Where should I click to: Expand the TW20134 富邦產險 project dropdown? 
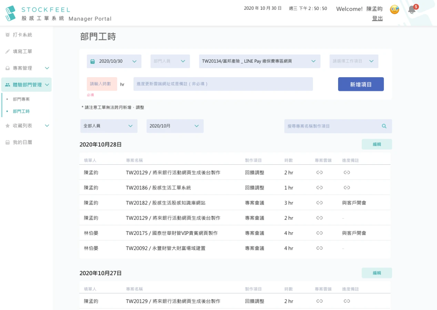260,61
